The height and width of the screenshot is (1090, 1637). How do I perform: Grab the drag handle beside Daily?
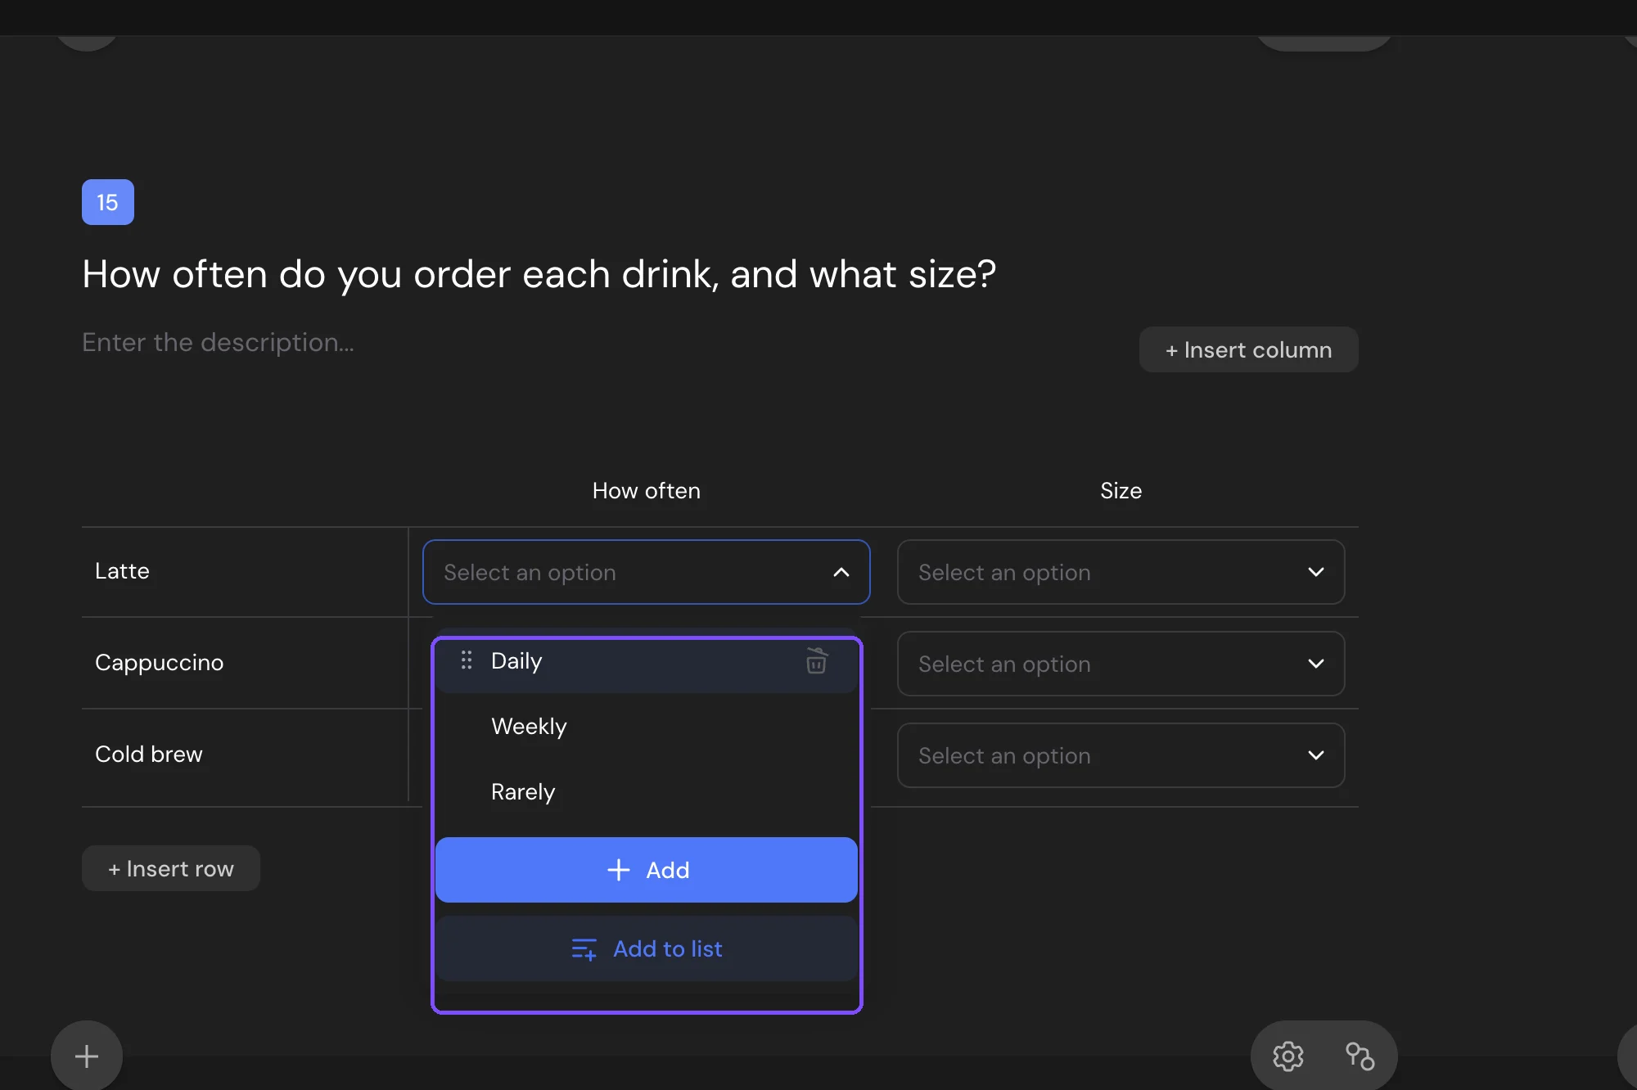(x=467, y=660)
